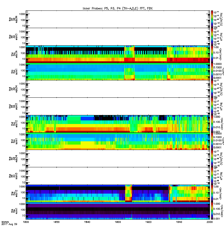Screen dimensions: 224x239
Task: Click the 'the fbk scm1' panel label
Action: coord(14,211)
